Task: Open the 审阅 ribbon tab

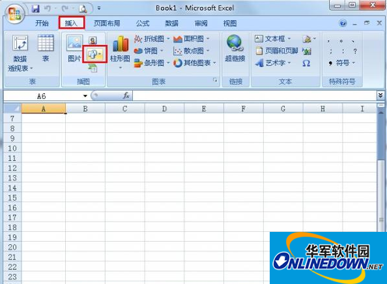Action: pos(201,23)
